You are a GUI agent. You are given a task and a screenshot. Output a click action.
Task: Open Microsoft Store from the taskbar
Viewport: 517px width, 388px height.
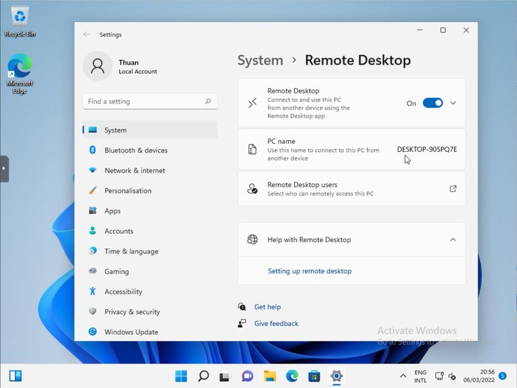tap(314, 376)
